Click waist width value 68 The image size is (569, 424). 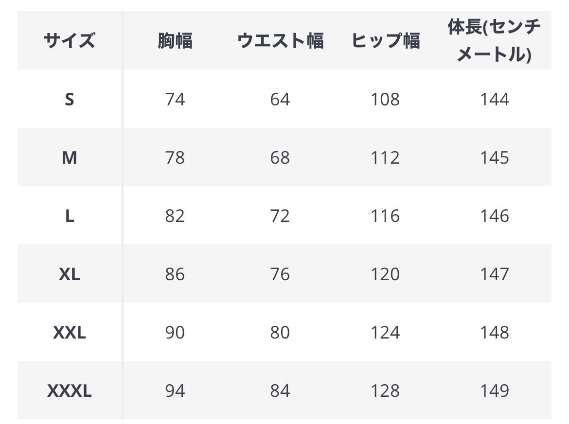[280, 158]
